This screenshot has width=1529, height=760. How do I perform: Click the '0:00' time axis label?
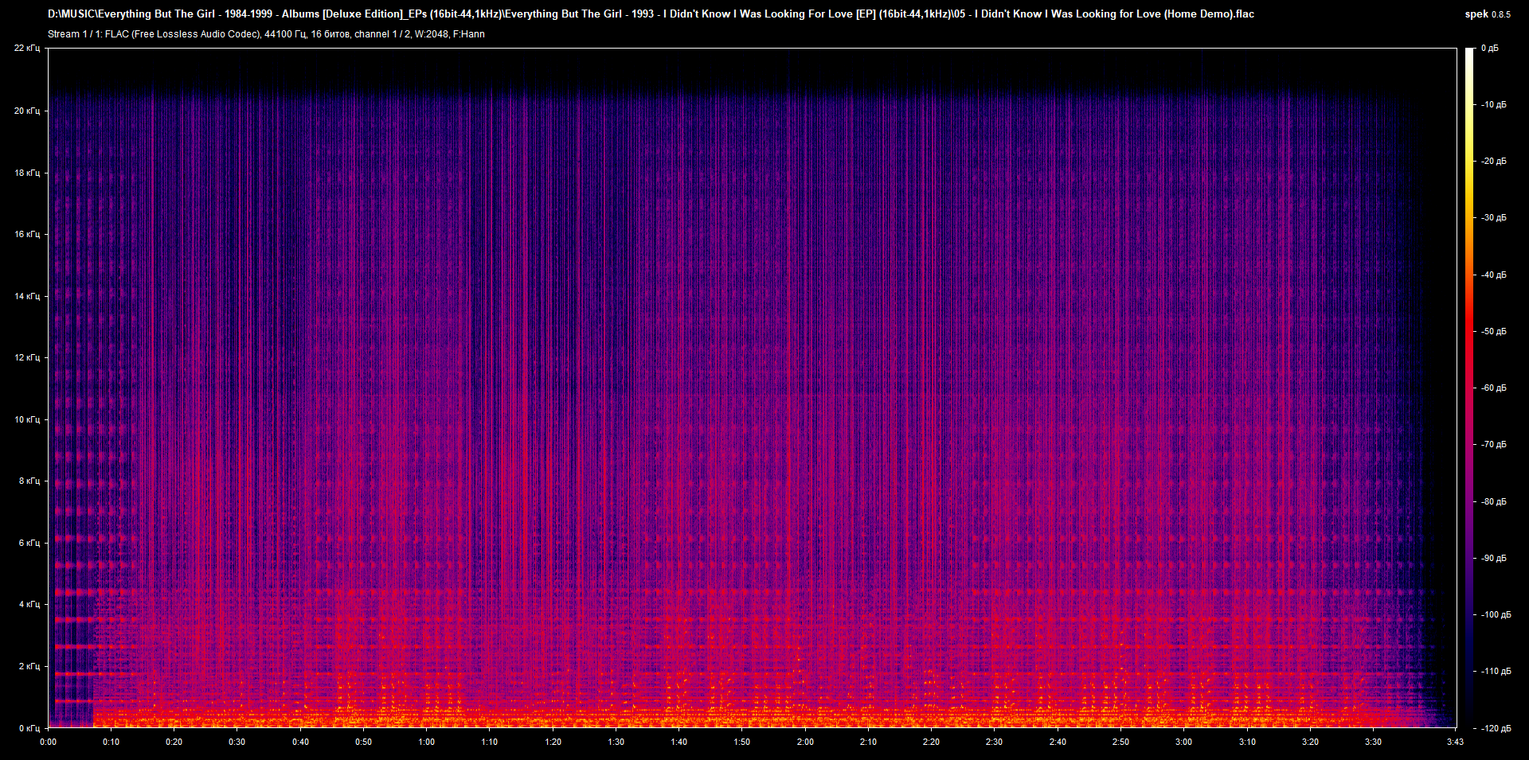[48, 742]
